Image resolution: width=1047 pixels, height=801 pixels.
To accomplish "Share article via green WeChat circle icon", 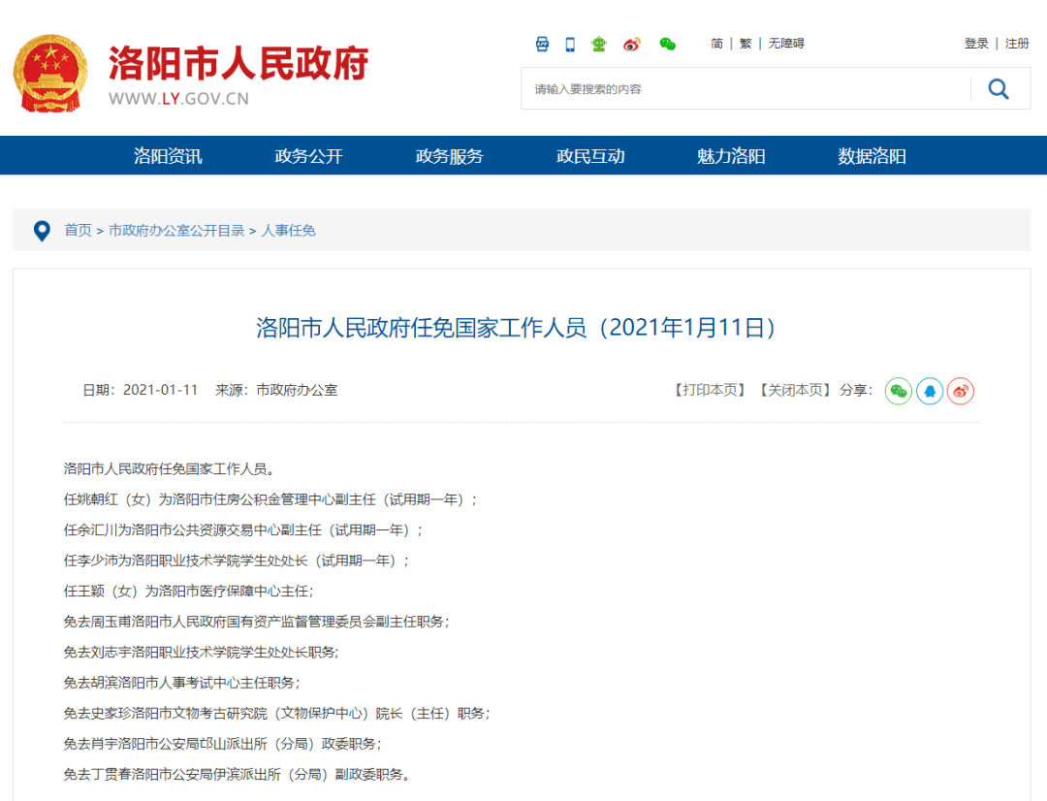I will 899,391.
